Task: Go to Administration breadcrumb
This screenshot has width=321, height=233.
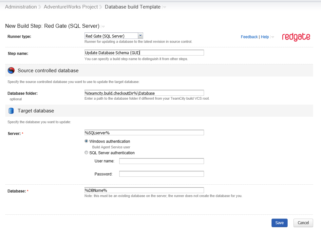Action: coord(21,7)
